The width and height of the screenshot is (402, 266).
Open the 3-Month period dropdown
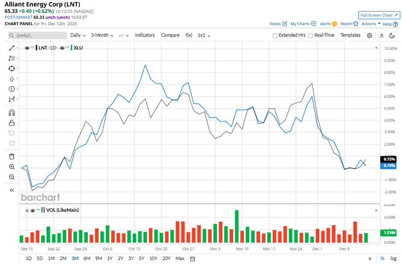tap(102, 35)
